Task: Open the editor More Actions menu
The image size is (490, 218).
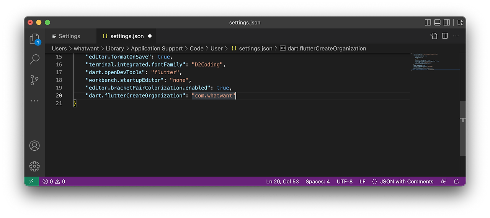Action: click(456, 36)
